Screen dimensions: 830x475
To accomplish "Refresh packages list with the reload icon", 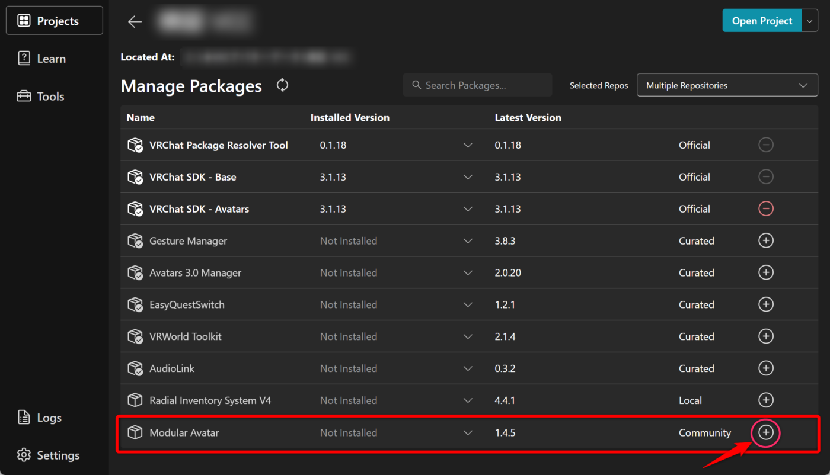I will [283, 85].
